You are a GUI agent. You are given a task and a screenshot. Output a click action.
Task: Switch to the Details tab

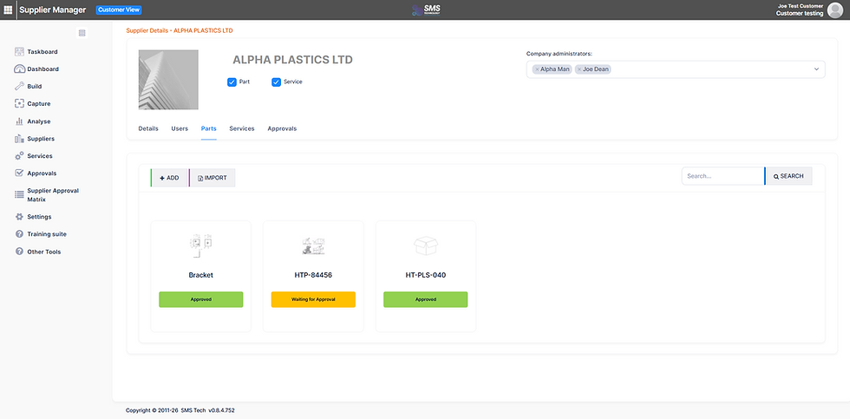[148, 128]
